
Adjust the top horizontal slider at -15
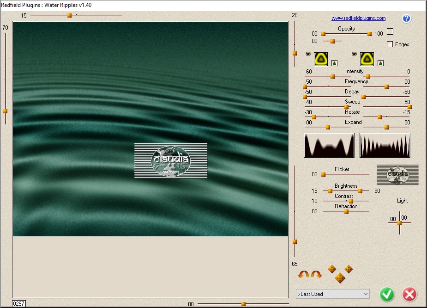tap(69, 15)
